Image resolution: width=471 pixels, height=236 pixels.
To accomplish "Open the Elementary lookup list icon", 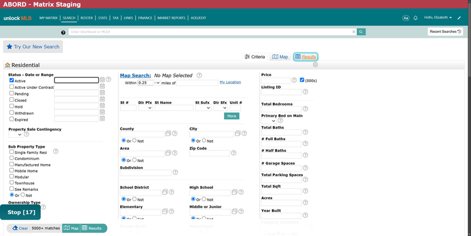I will coord(165,211).
